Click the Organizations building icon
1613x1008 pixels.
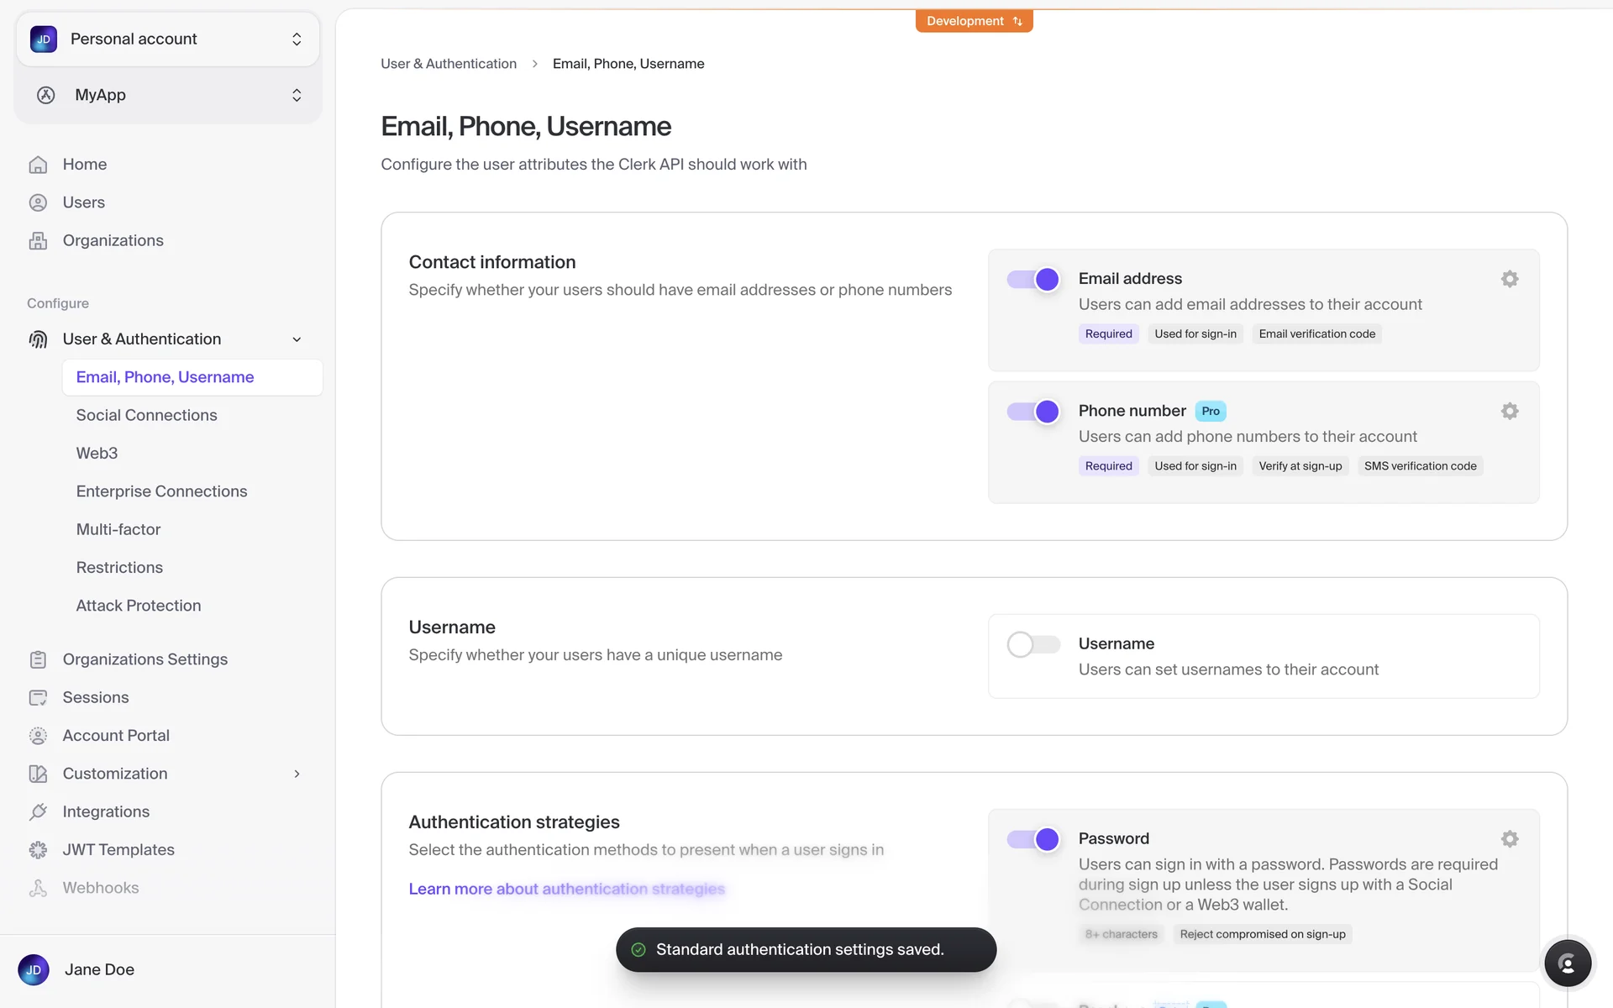click(x=38, y=241)
